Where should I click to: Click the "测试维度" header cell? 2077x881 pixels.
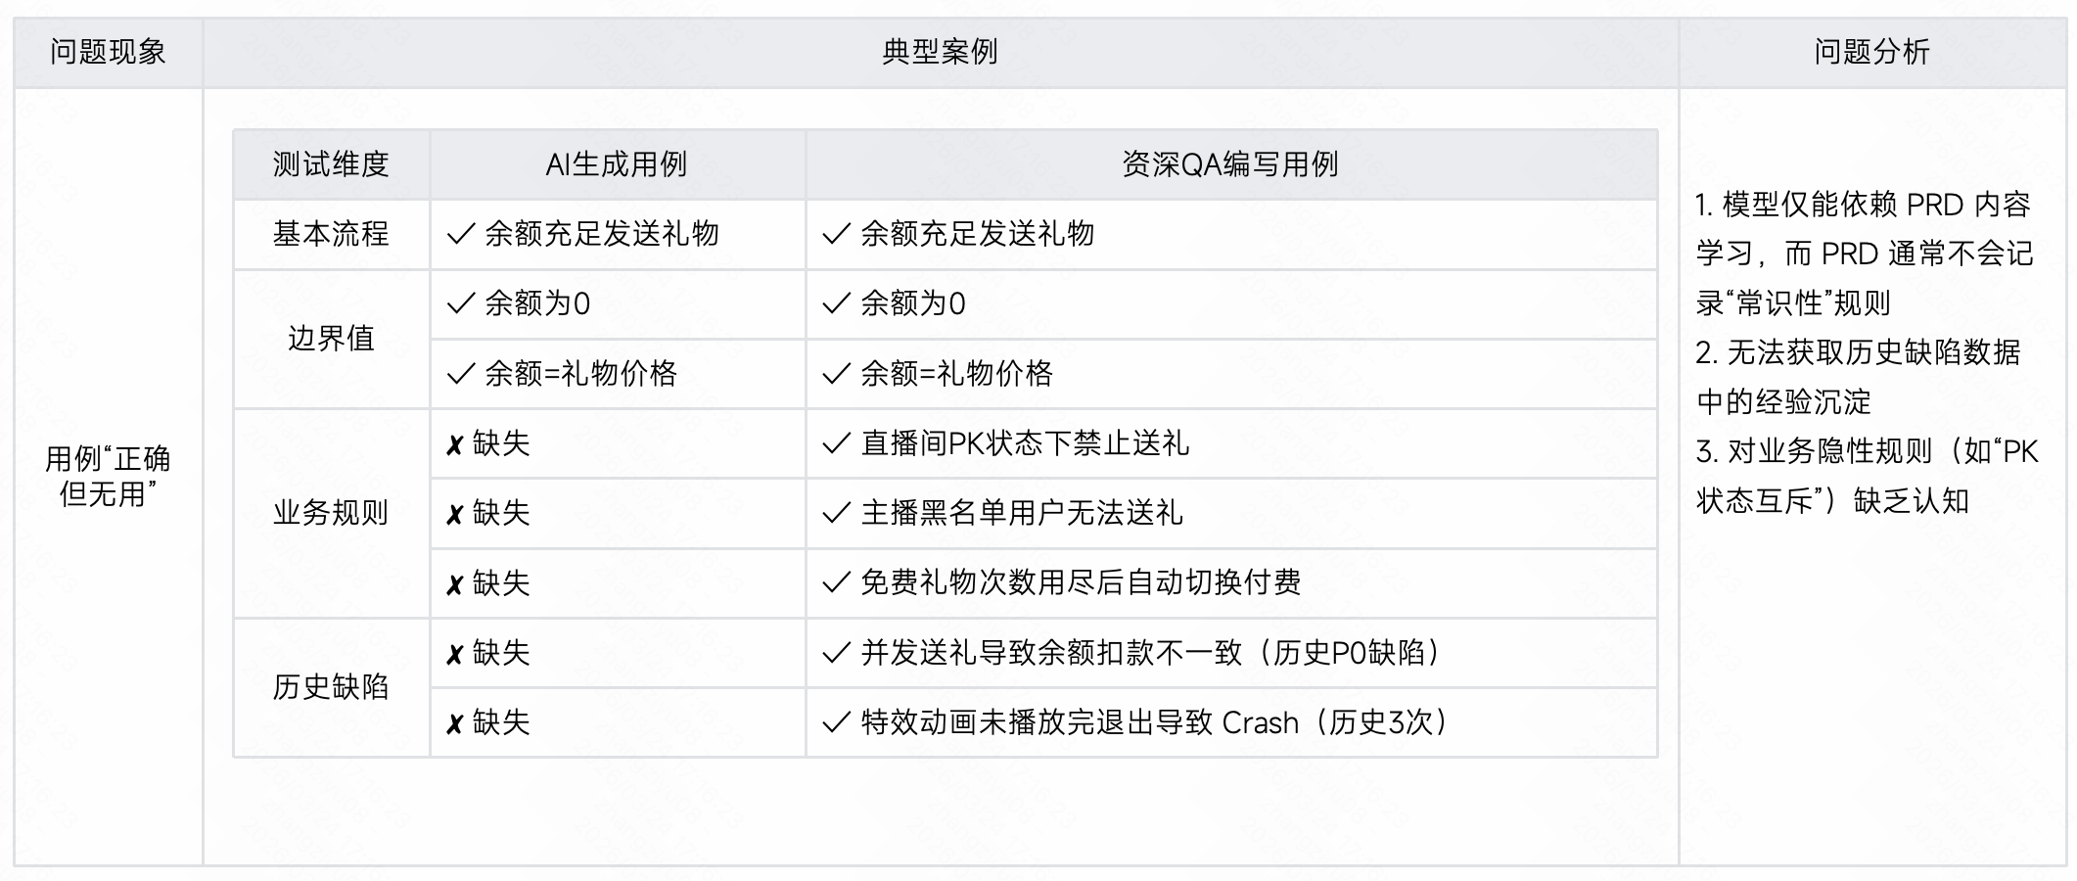tap(331, 164)
